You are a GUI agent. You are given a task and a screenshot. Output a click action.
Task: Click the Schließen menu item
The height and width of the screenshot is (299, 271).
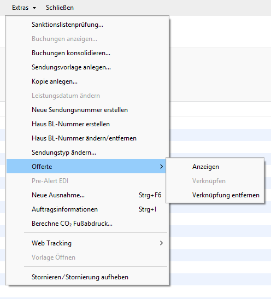click(60, 8)
